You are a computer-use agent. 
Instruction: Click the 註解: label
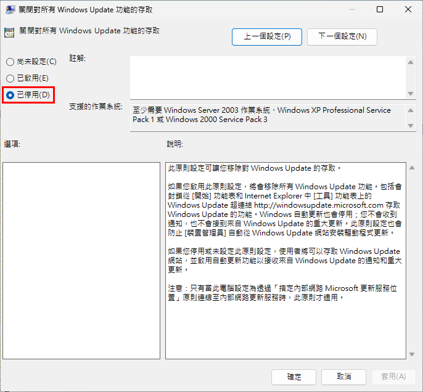[x=78, y=58]
